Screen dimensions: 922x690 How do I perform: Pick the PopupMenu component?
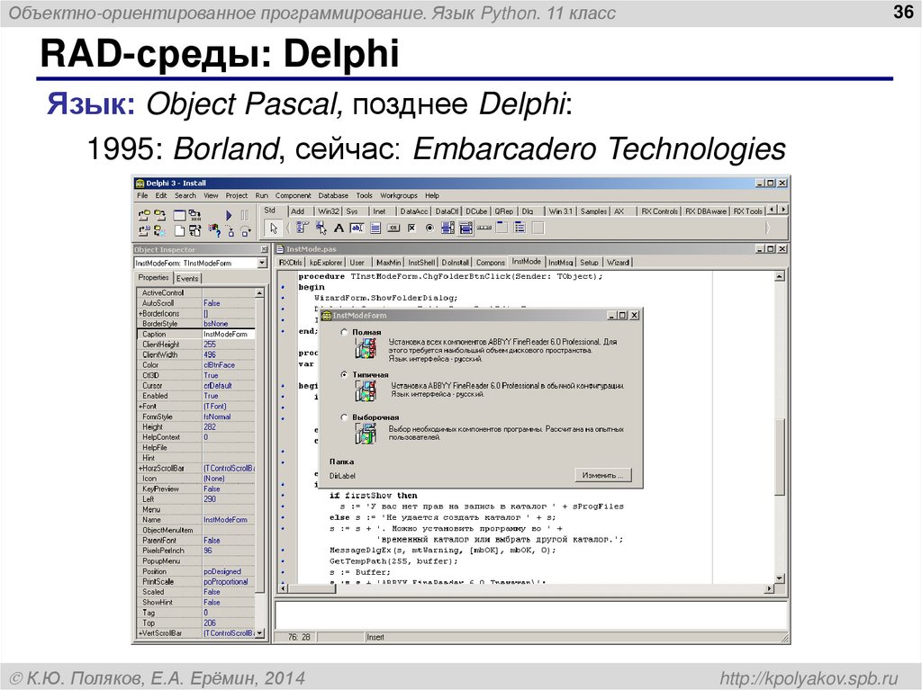pyautogui.click(x=321, y=228)
